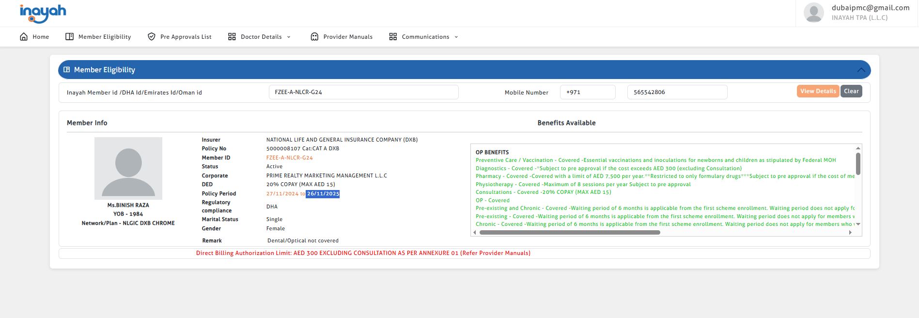Click the Consultations benefit line

click(544, 192)
